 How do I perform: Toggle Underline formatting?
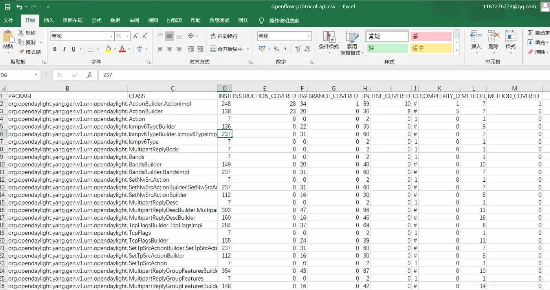(73, 49)
